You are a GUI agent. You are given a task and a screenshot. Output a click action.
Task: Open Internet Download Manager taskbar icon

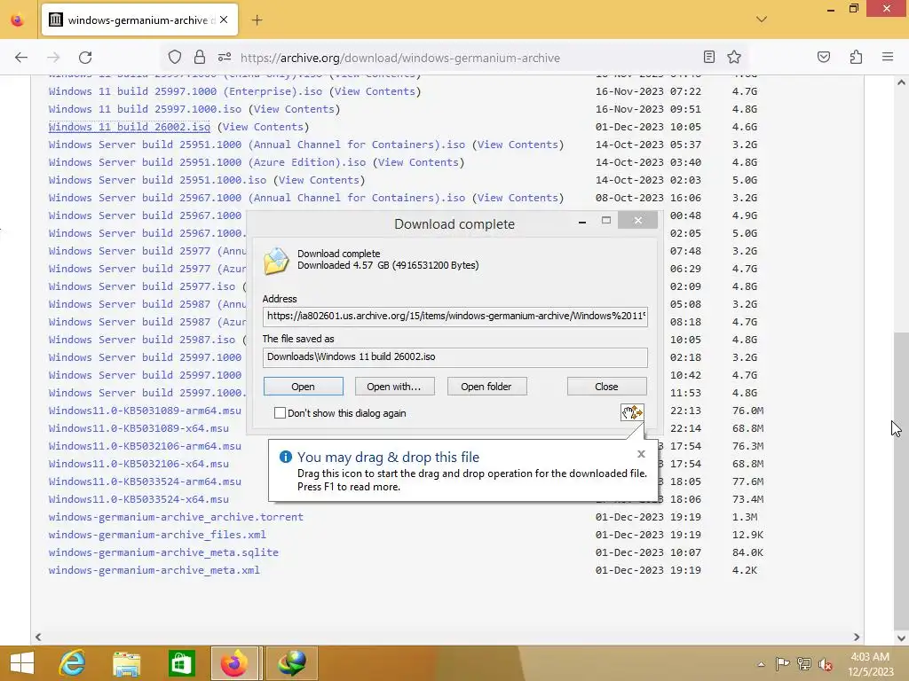click(291, 663)
